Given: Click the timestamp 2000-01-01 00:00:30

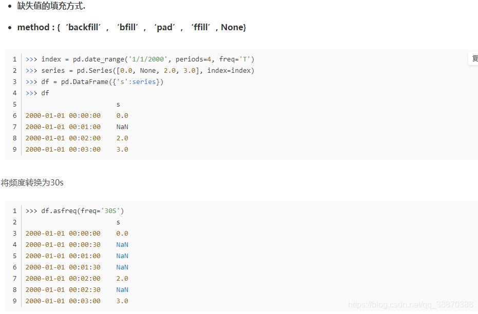Looking at the screenshot, I should pyautogui.click(x=63, y=244).
